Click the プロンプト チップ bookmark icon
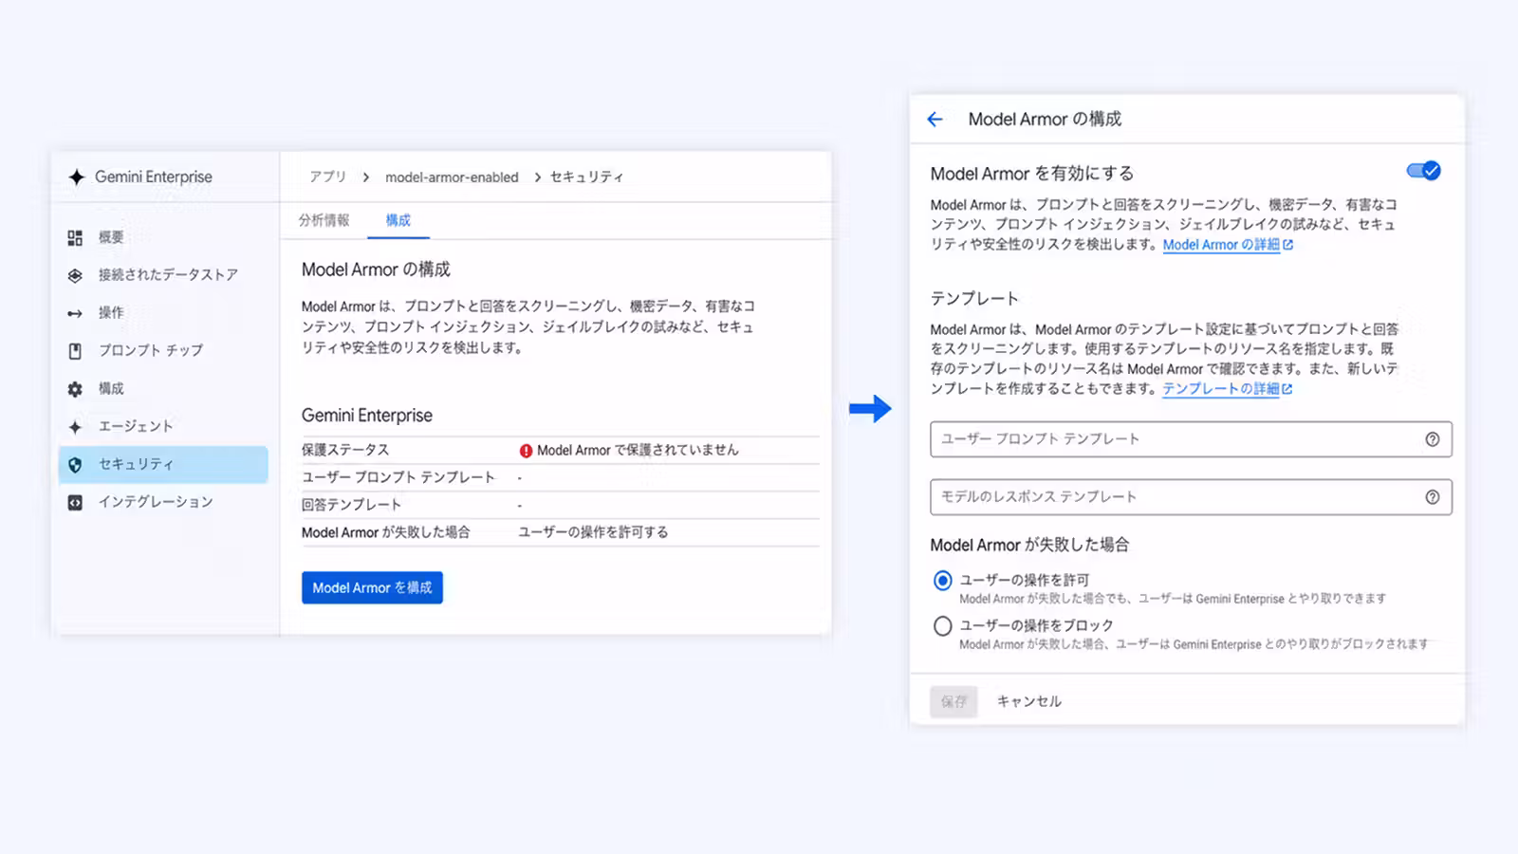The image size is (1518, 854). 75,351
